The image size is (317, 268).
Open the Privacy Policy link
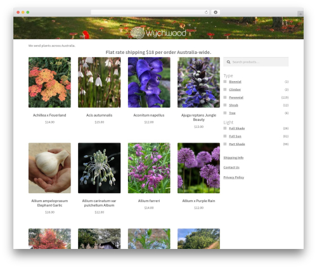[234, 177]
